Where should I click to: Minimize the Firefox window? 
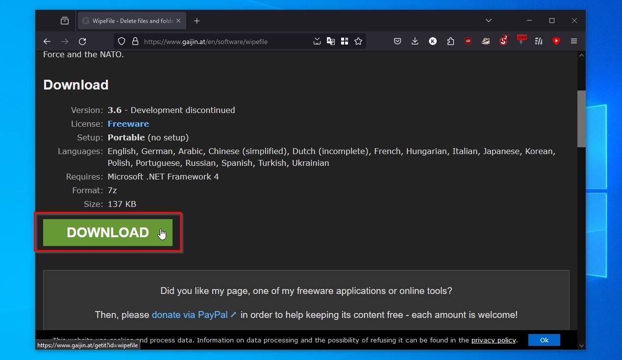(x=529, y=21)
